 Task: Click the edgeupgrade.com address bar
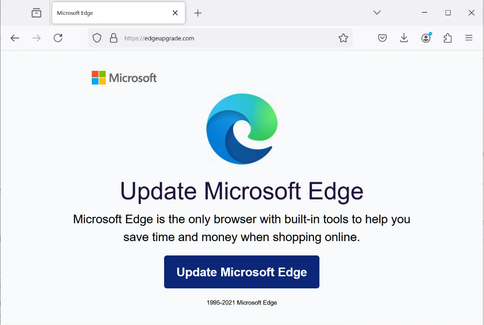223,38
